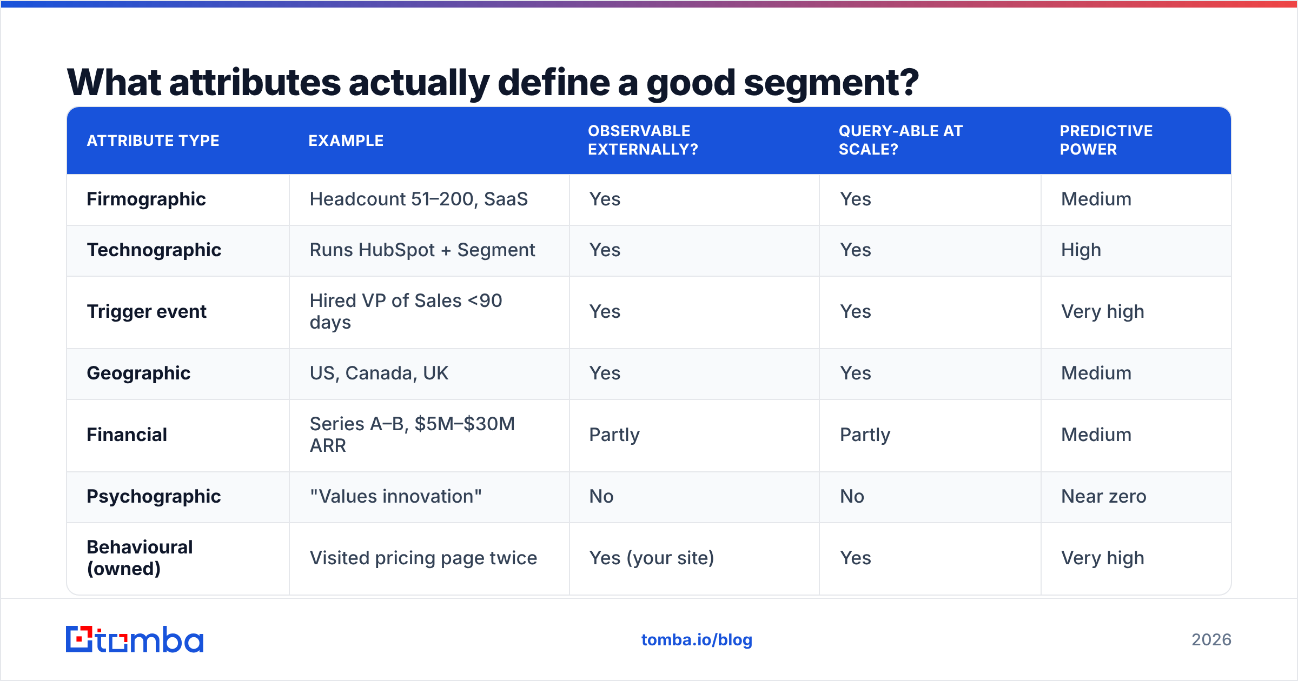Click Query-able 'Yes' in Geographic row
This screenshot has width=1298, height=681.
[856, 373]
